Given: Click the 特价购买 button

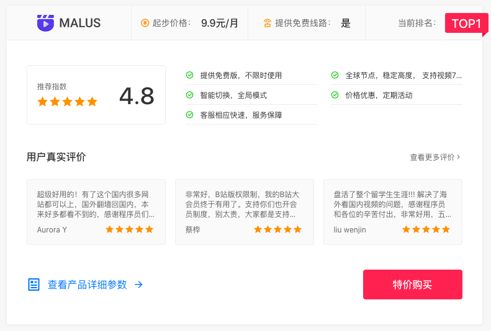Looking at the screenshot, I should tap(413, 285).
